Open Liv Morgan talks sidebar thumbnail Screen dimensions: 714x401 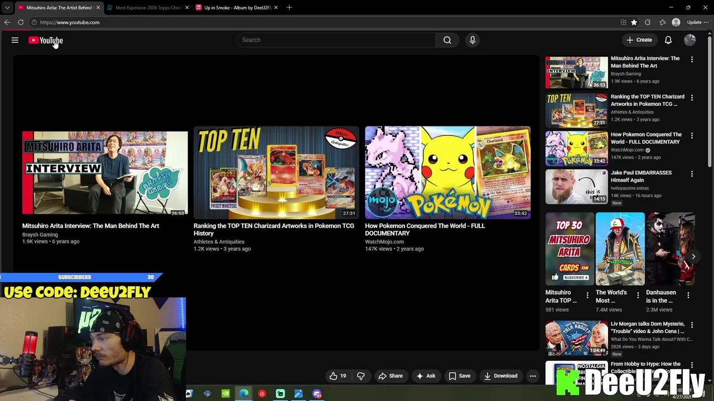coord(577,338)
